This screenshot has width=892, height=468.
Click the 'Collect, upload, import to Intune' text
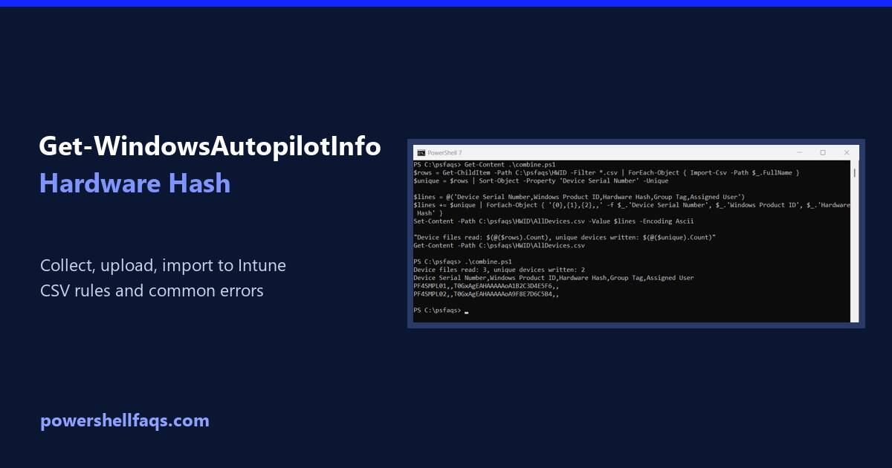click(163, 266)
